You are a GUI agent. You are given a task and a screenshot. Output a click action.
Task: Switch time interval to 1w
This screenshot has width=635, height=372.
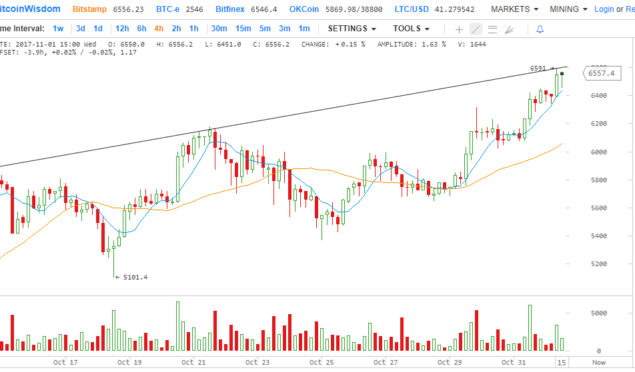click(x=59, y=29)
